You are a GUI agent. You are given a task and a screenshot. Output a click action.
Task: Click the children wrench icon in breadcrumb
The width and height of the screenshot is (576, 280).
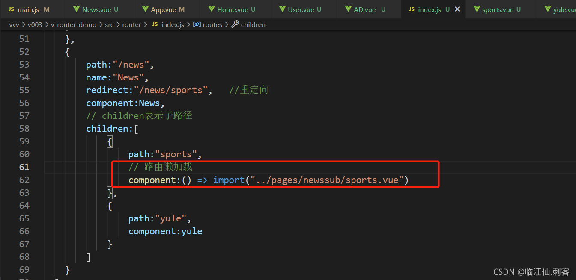click(x=235, y=24)
